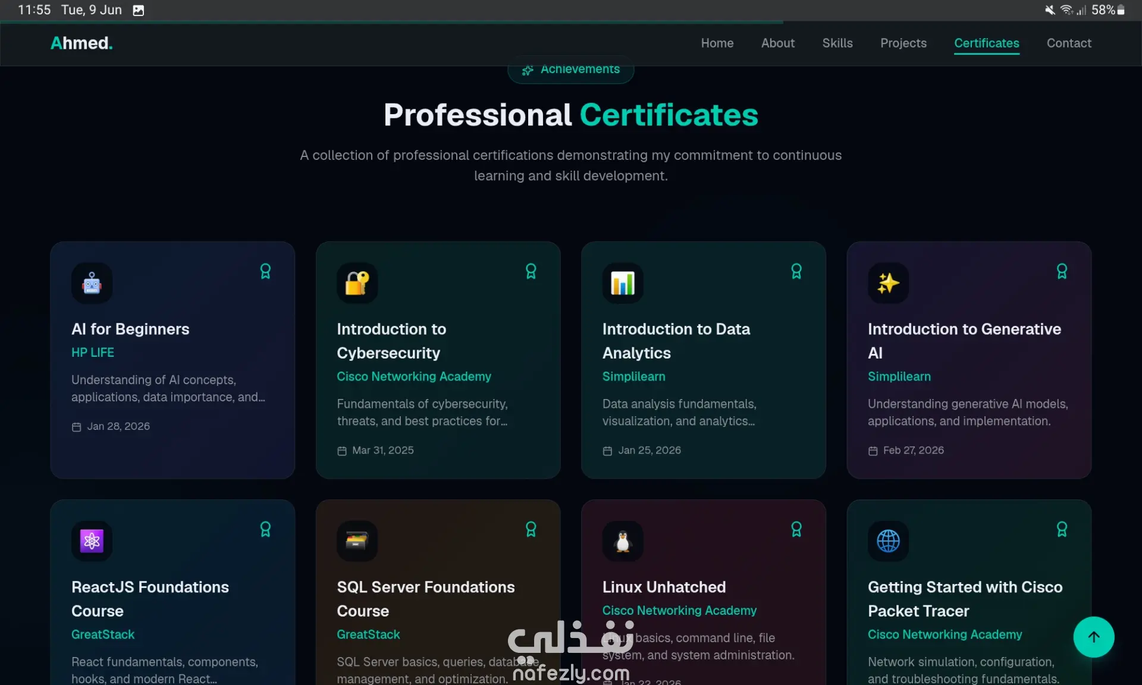
Task: Click Cisco Networking Academy under Linux Unhatched
Action: 679,611
